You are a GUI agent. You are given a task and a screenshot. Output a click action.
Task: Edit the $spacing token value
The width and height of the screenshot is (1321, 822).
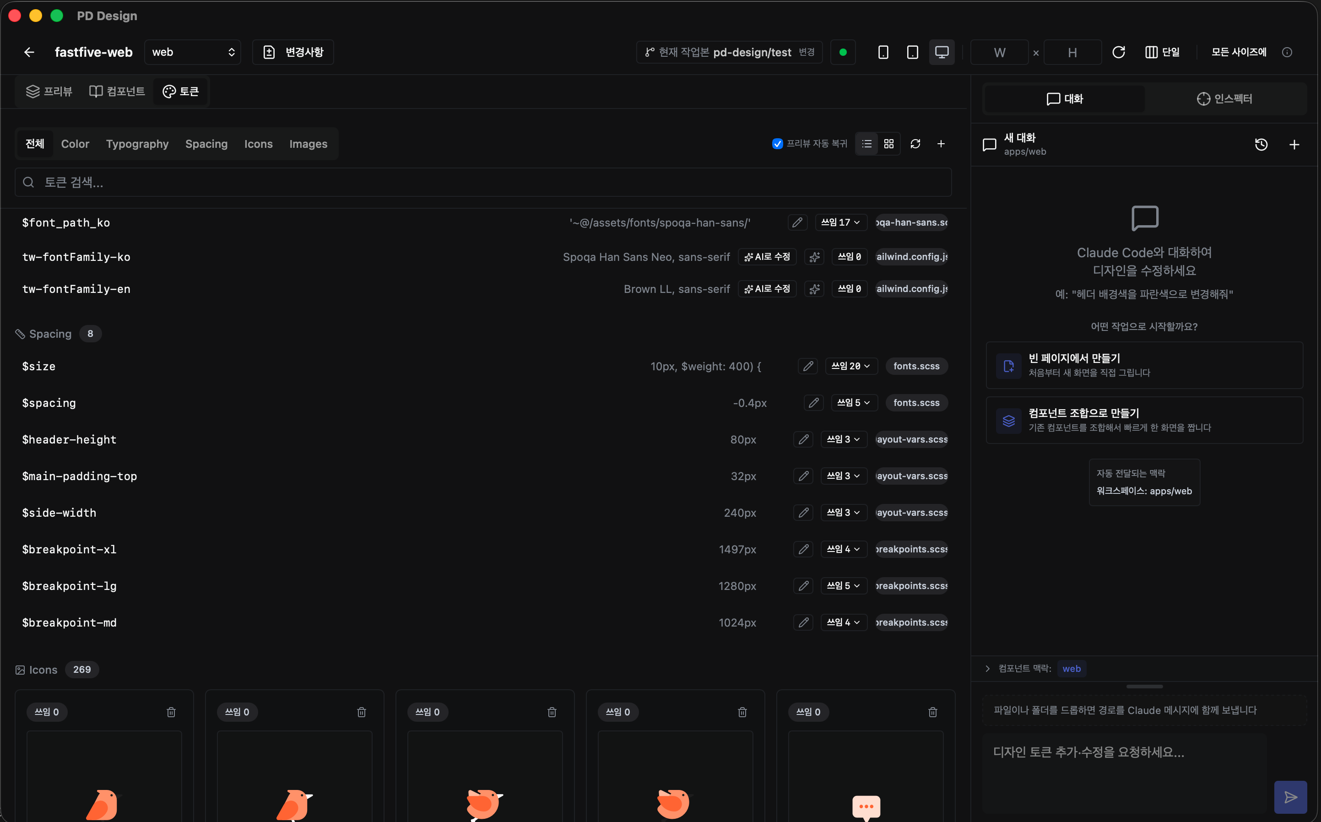click(x=814, y=402)
